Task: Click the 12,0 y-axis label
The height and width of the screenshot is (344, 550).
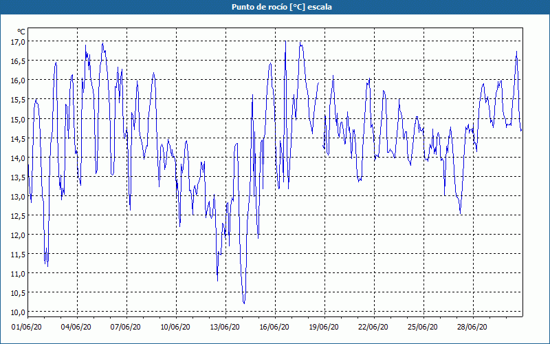Action: (x=19, y=235)
